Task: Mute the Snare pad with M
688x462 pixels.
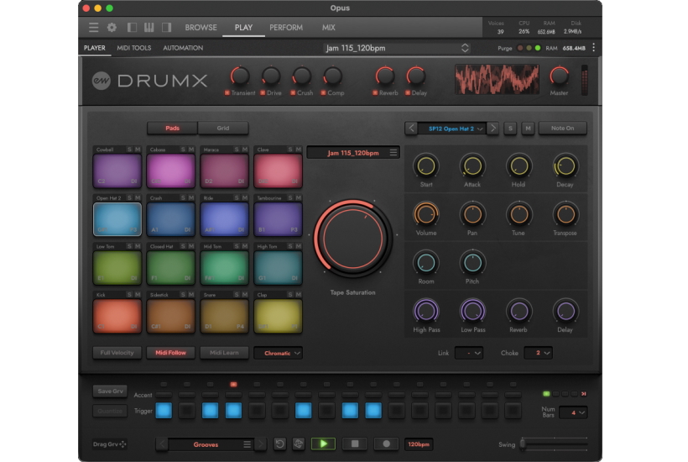Action: coord(245,294)
